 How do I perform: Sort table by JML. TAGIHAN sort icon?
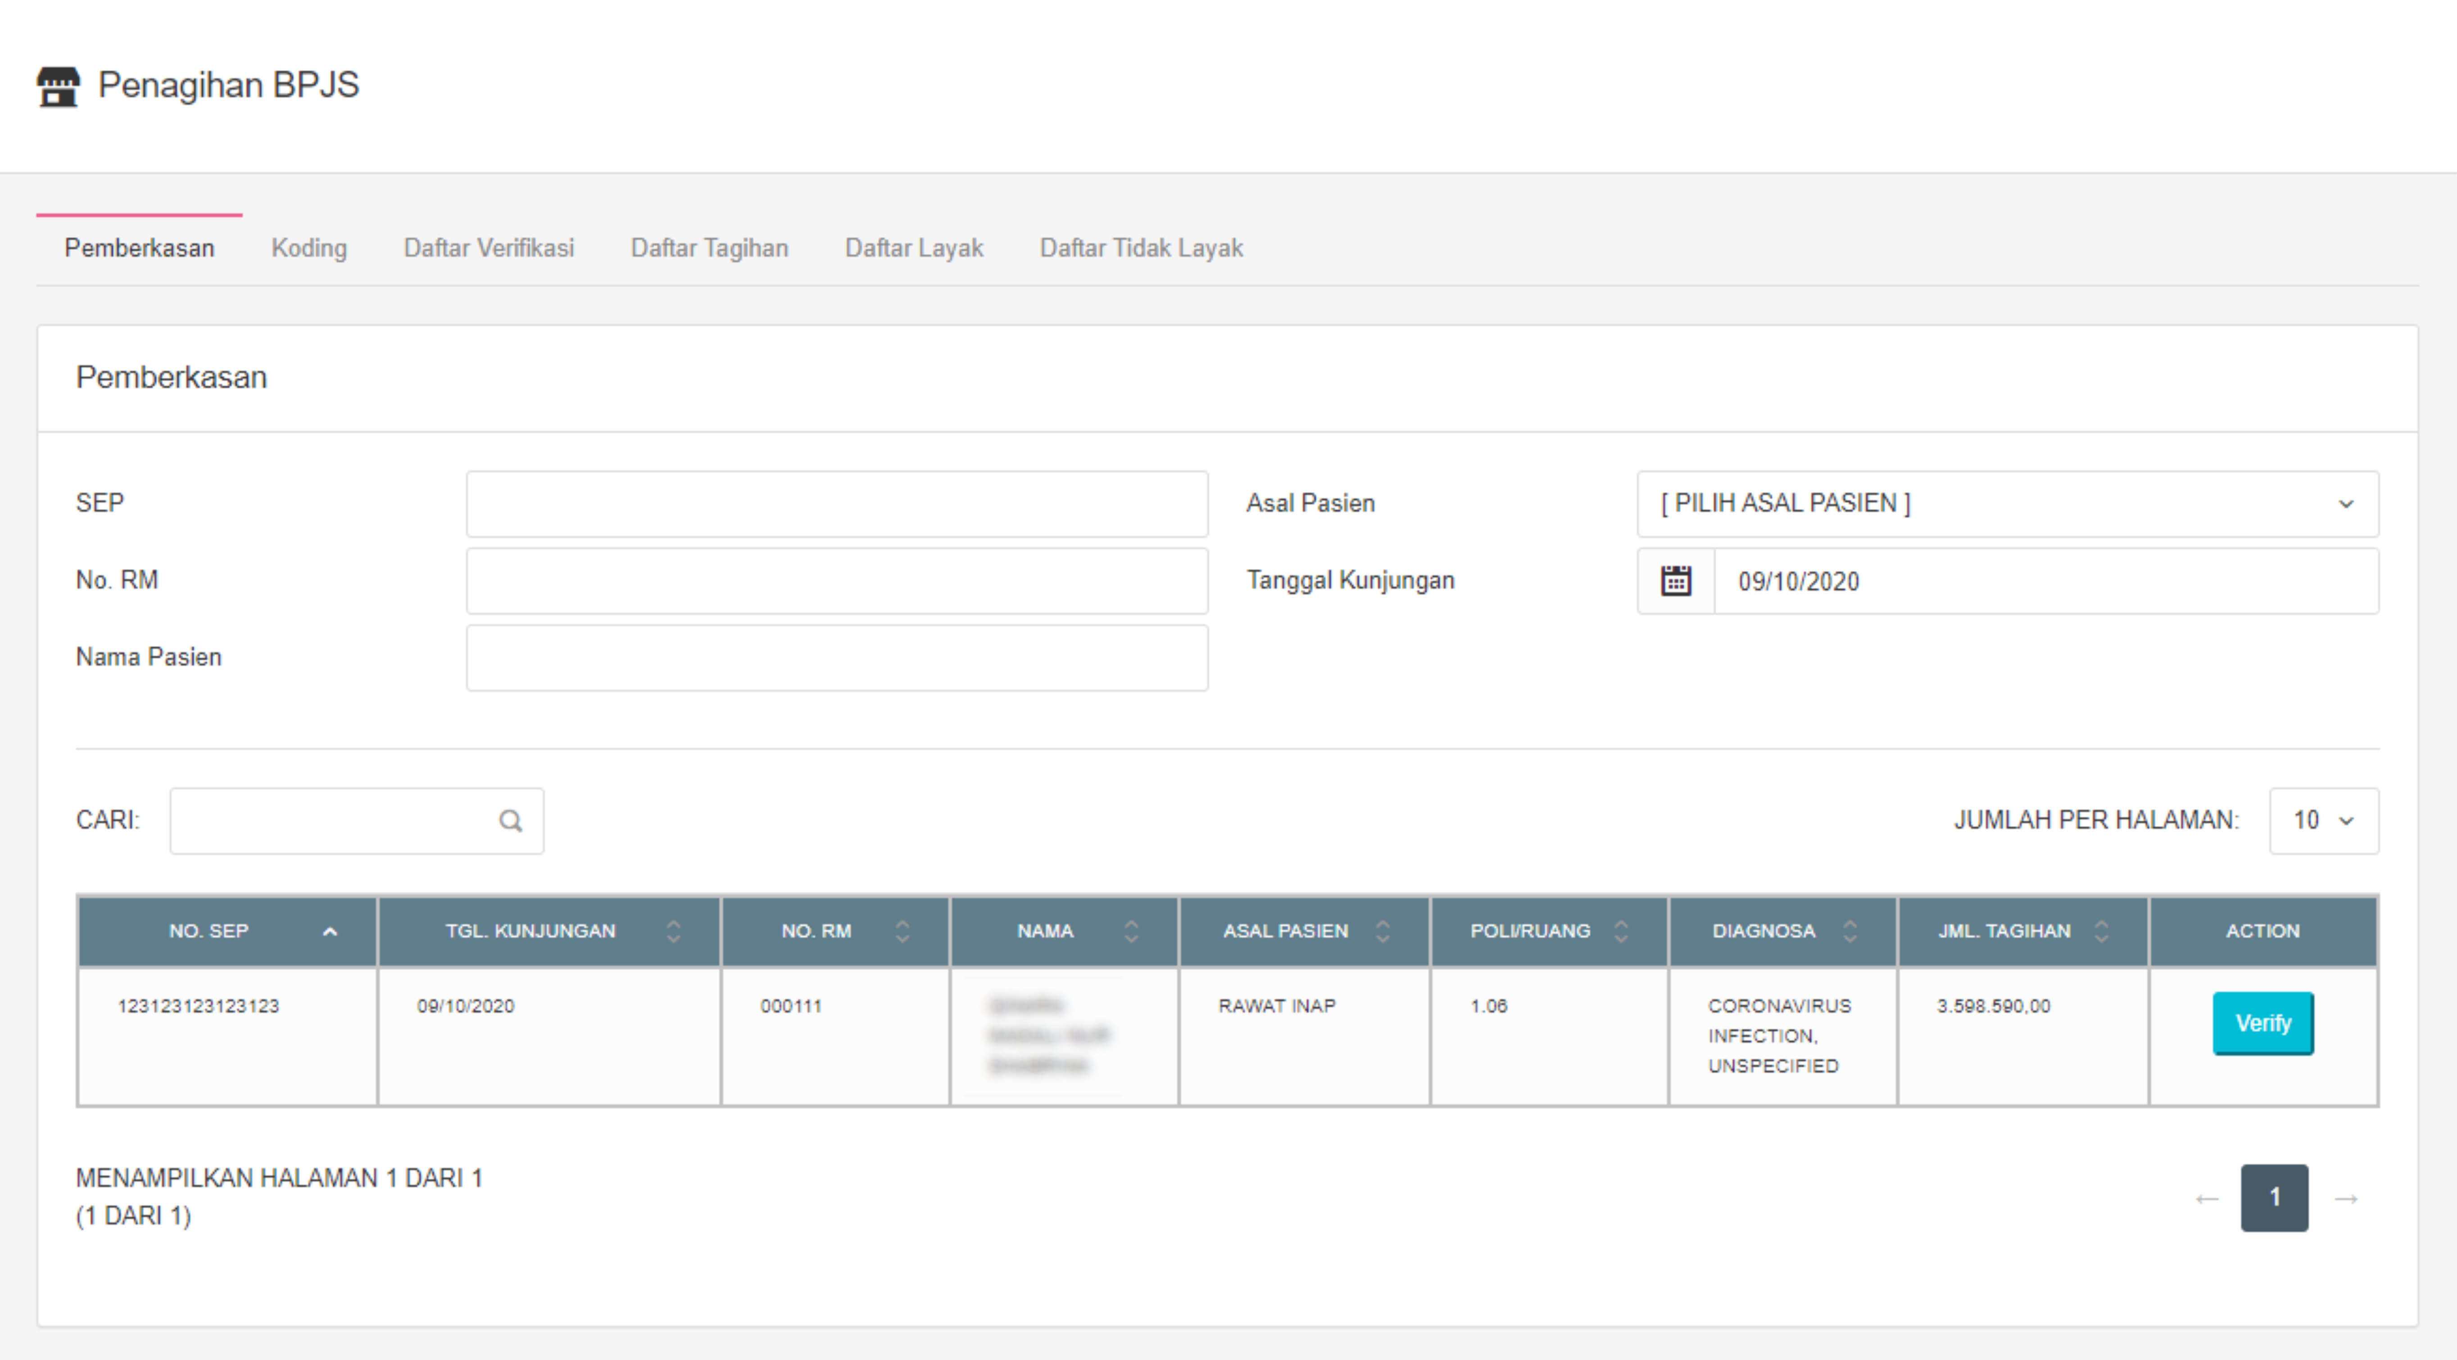coord(2101,932)
